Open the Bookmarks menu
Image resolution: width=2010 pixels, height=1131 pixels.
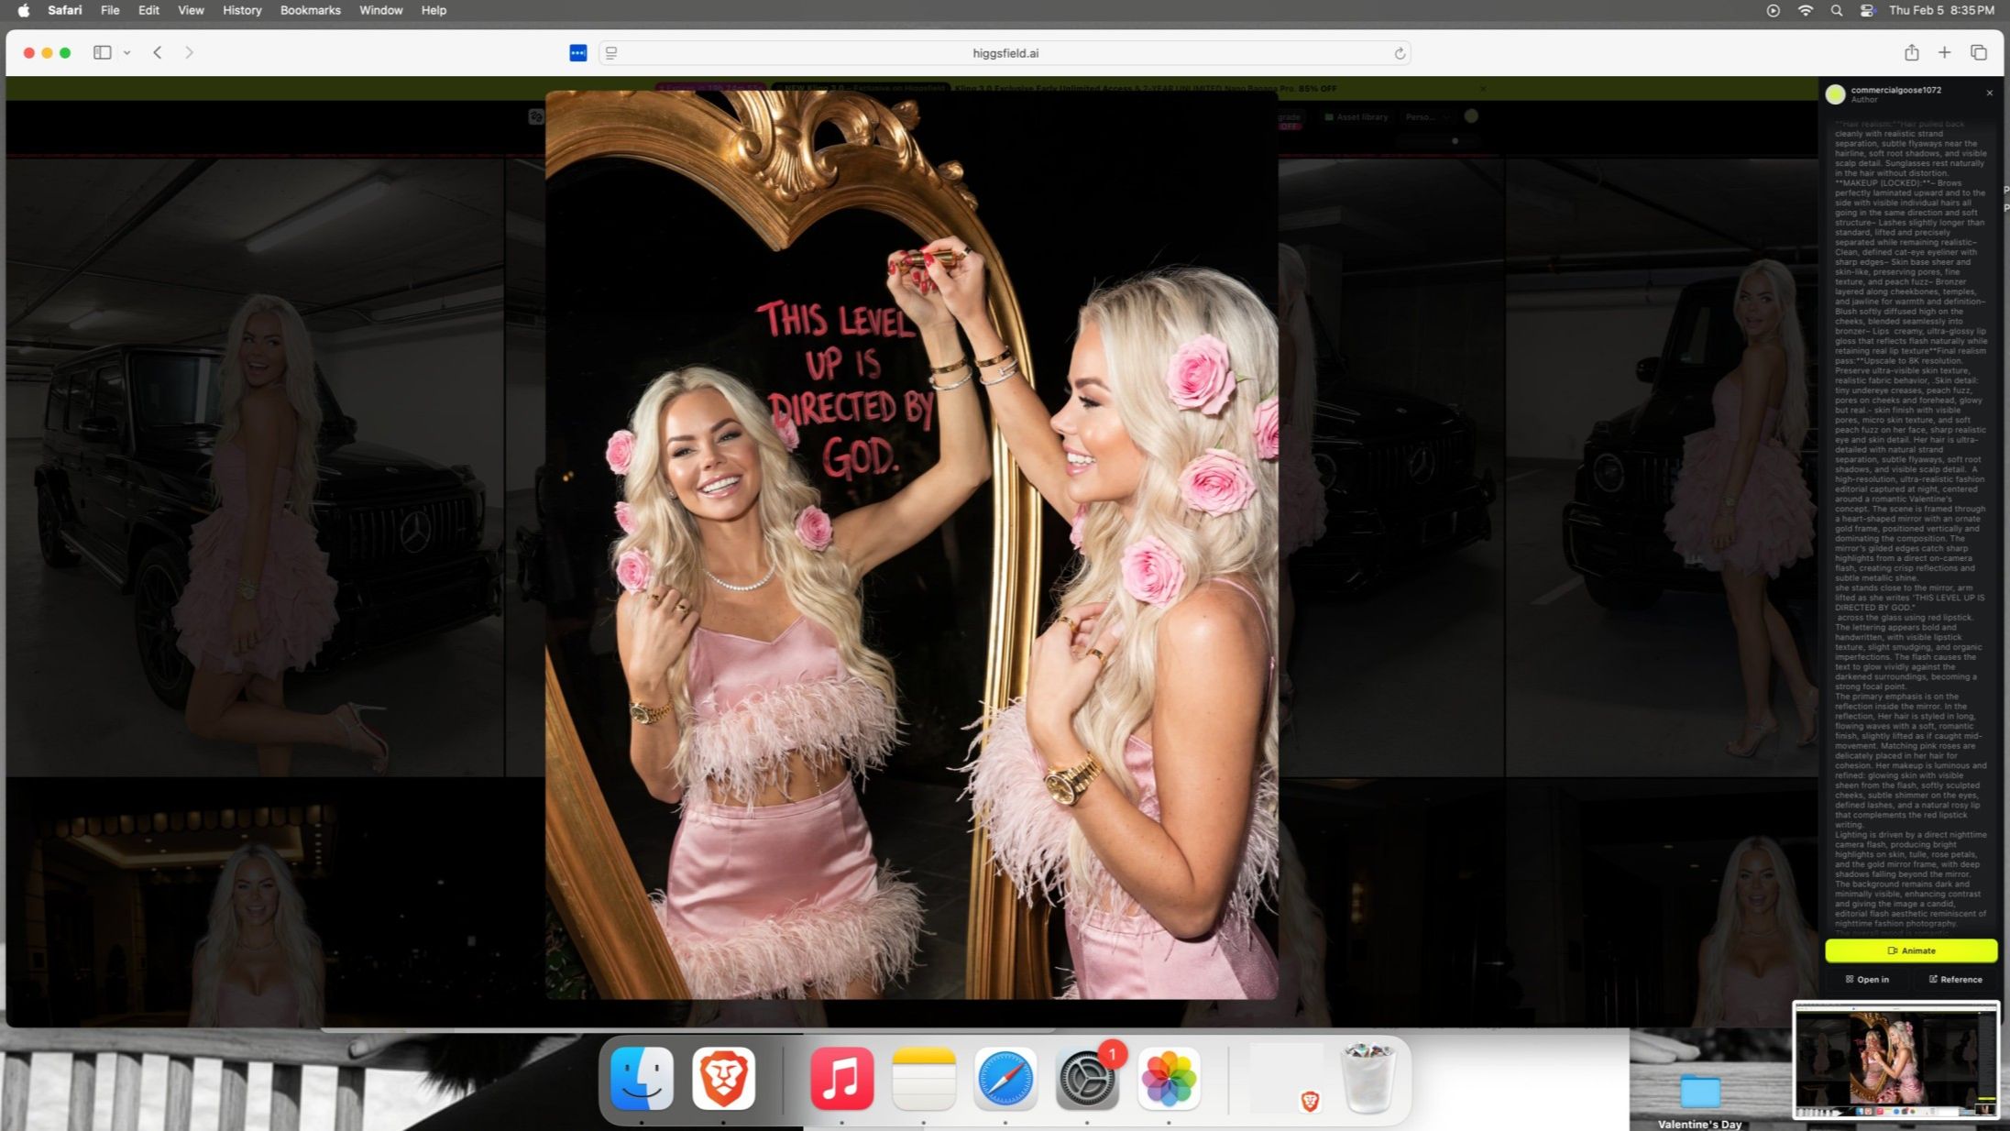click(310, 10)
